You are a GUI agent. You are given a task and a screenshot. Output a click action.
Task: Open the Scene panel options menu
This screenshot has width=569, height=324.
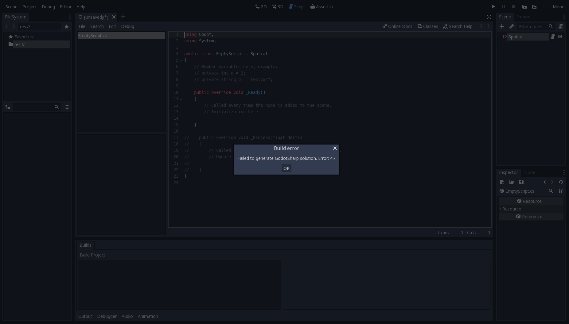point(564,17)
